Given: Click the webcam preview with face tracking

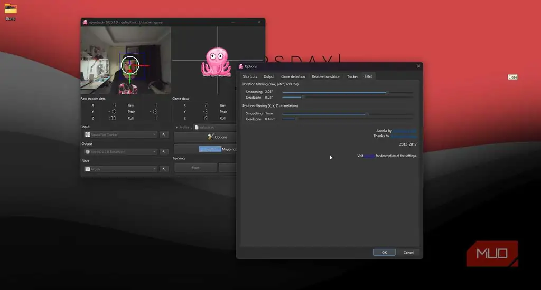Looking at the screenshot, I should (x=126, y=61).
